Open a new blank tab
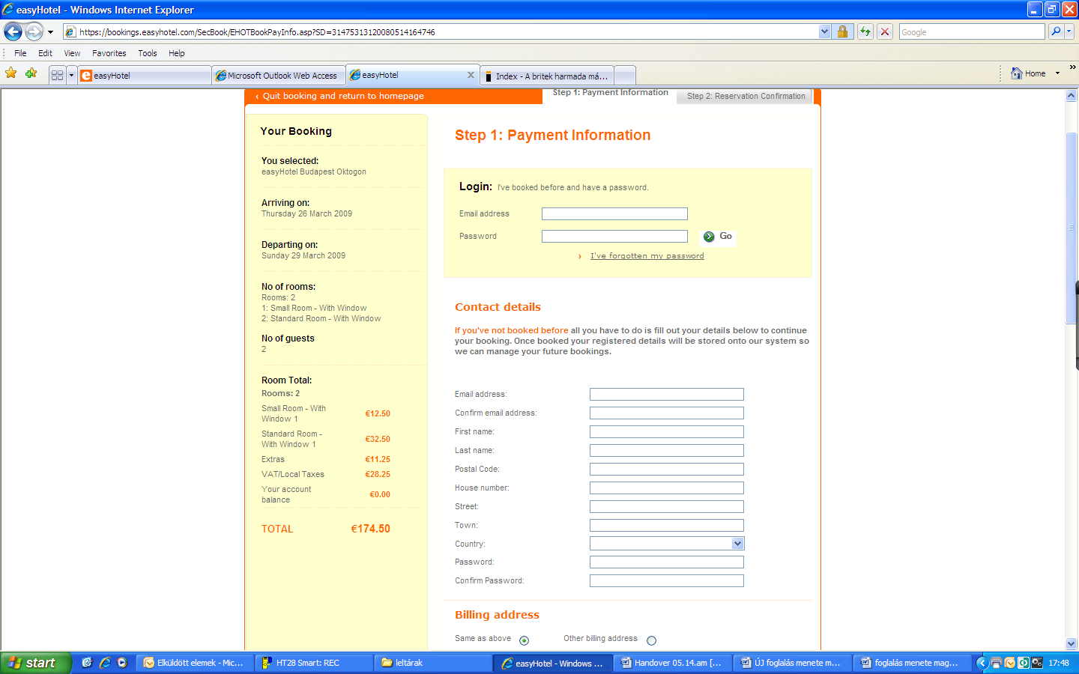The image size is (1079, 674). pos(625,76)
